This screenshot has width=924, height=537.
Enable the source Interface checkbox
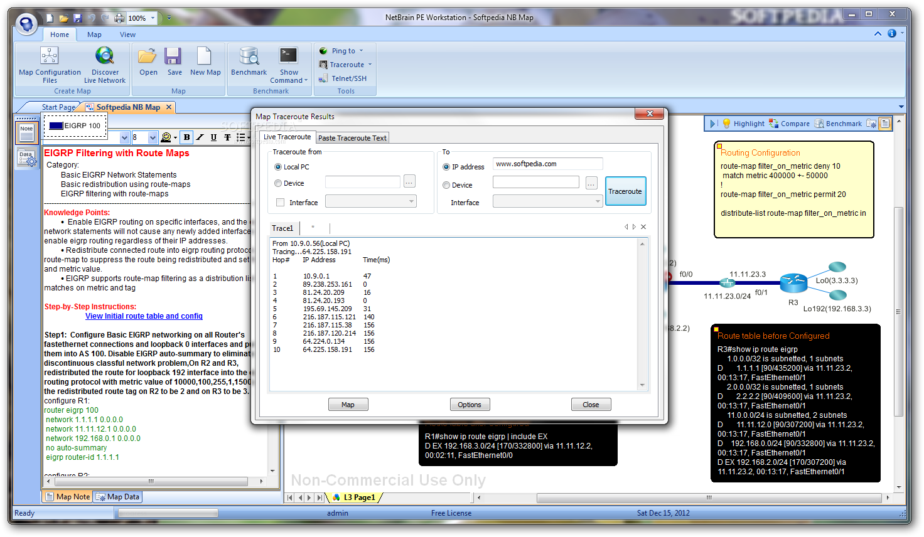[281, 202]
